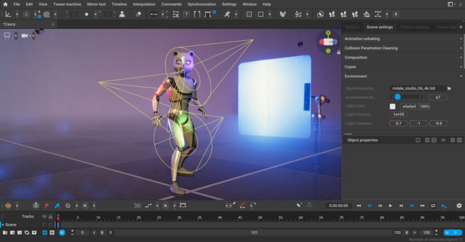Go to next frame button
Viewport: 465px width, 242px height.
(x=401, y=206)
